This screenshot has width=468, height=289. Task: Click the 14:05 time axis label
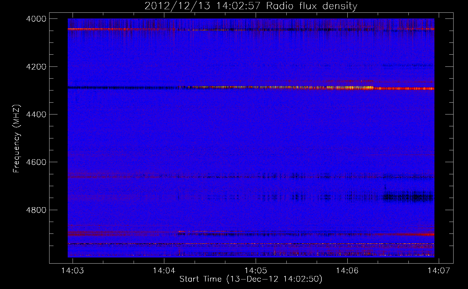coord(256,271)
